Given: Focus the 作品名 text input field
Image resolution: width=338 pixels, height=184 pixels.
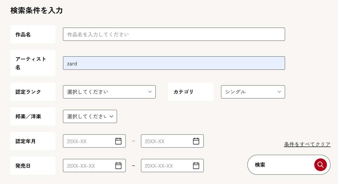Looking at the screenshot, I should tap(174, 34).
